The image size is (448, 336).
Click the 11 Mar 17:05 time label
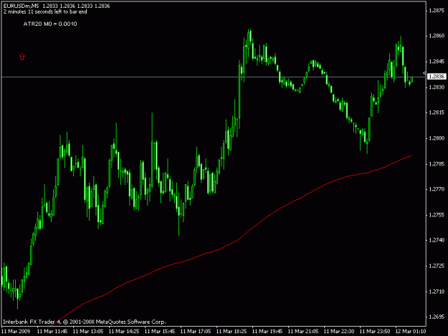[196, 332]
